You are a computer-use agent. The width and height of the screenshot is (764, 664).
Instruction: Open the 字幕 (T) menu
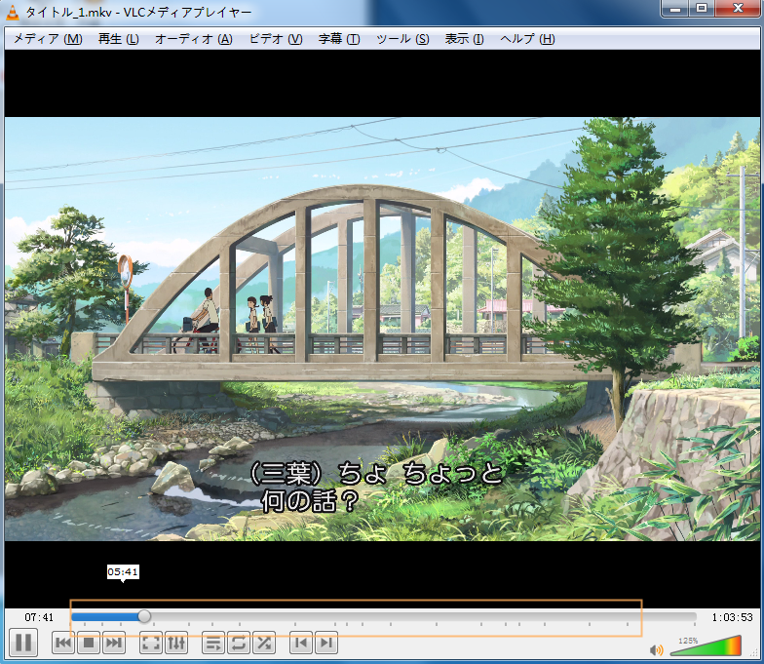(x=339, y=39)
